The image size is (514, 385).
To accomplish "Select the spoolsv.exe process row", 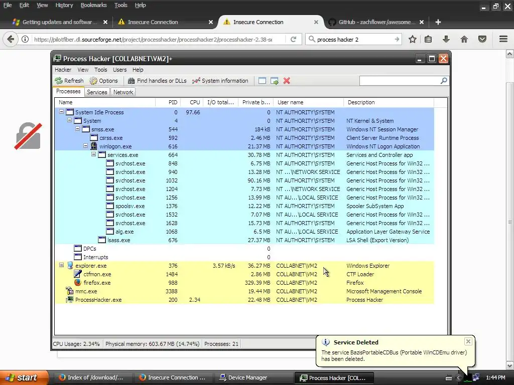I will click(244, 206).
